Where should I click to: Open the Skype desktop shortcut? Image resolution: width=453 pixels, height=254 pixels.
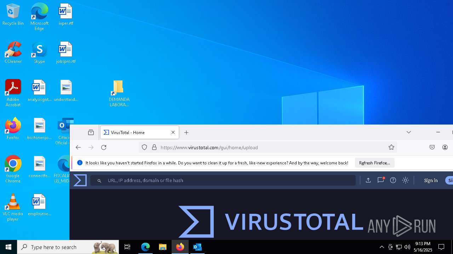click(x=39, y=53)
